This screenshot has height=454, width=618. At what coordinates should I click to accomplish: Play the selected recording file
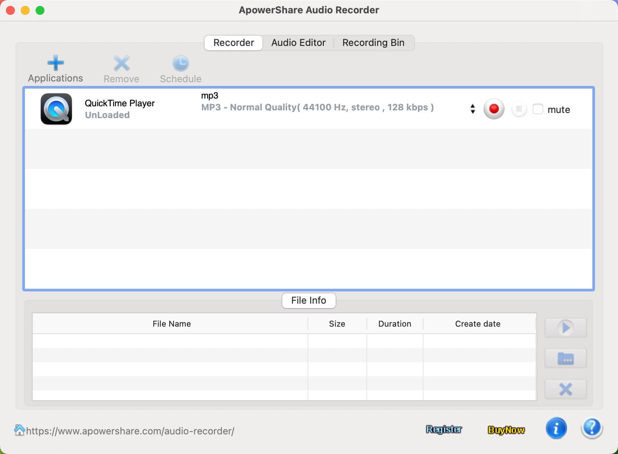(x=565, y=328)
